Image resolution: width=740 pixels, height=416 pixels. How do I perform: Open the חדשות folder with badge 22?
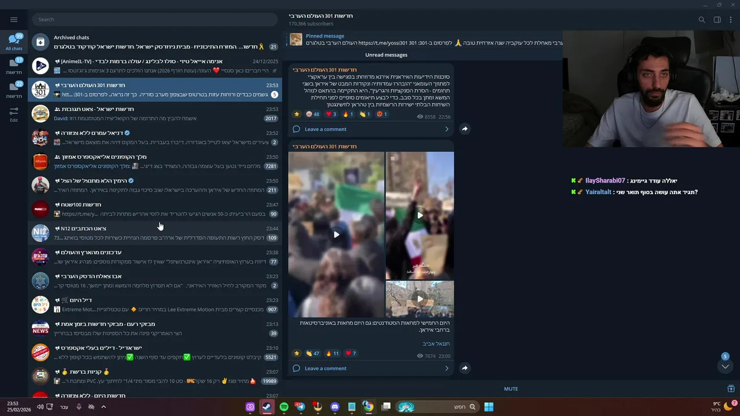click(x=14, y=90)
